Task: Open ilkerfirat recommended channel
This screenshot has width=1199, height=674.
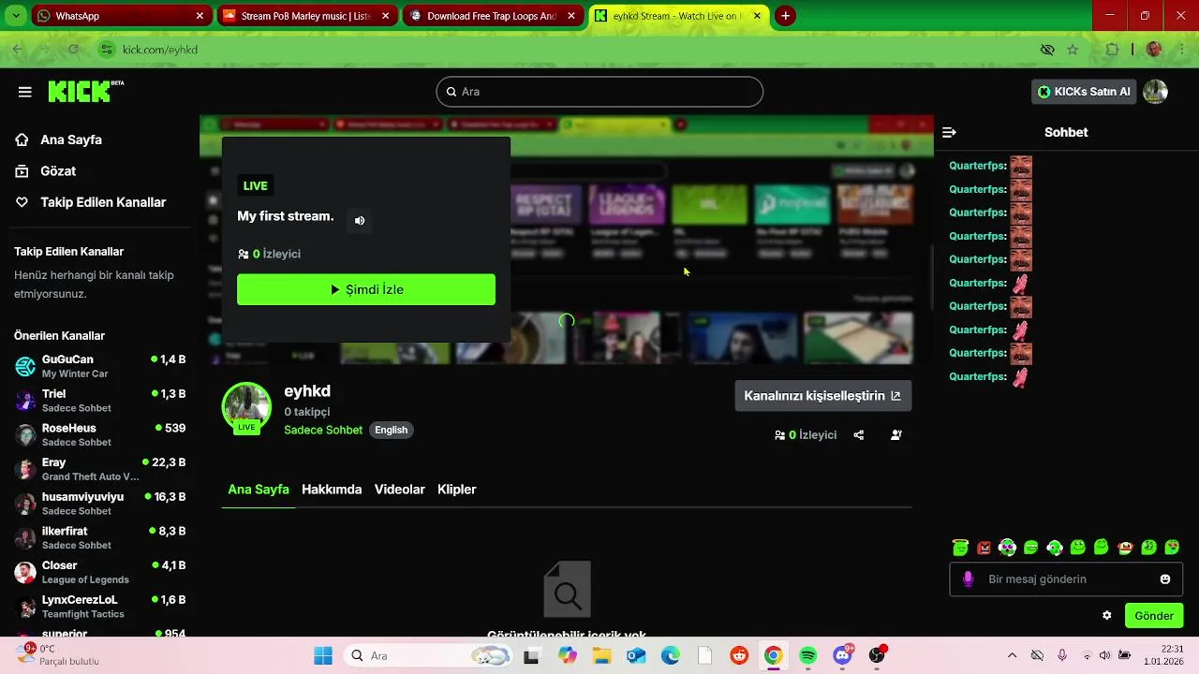Action: (100, 537)
